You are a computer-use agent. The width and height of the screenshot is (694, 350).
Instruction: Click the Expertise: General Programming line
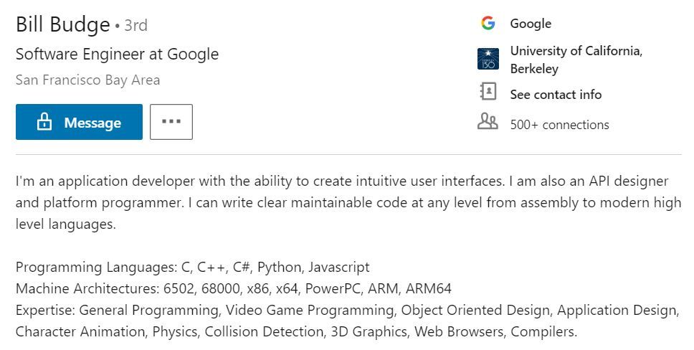[x=348, y=310]
